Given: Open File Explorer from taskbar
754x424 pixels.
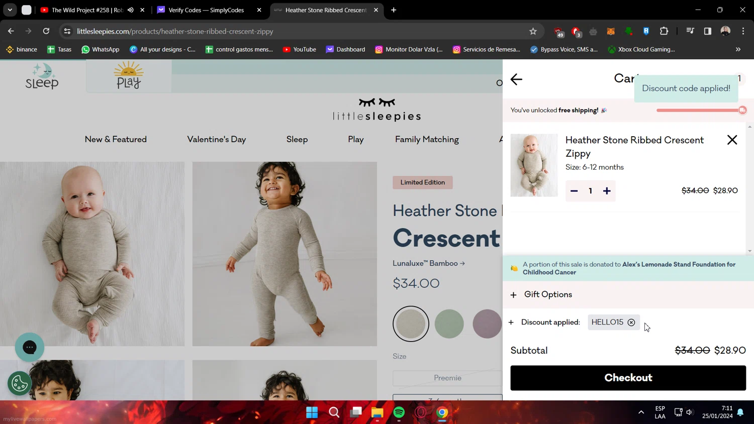Looking at the screenshot, I should [x=377, y=412].
